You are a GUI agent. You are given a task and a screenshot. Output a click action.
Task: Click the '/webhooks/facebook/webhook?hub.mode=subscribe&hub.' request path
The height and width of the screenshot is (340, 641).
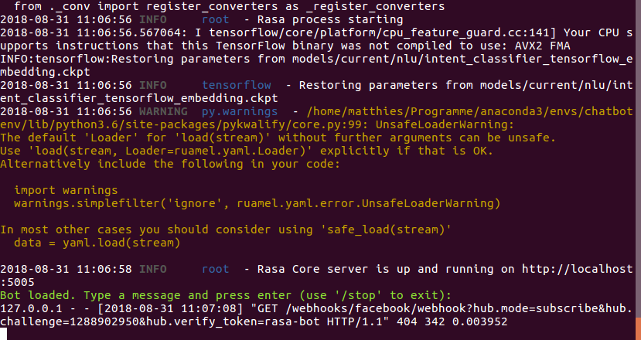tap(459, 308)
